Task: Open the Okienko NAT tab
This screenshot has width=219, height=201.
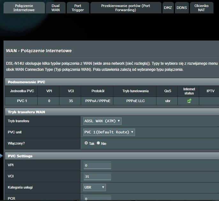Action: [201, 8]
